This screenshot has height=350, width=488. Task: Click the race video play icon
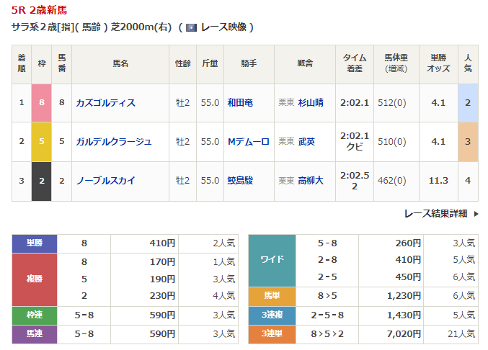coord(191,27)
